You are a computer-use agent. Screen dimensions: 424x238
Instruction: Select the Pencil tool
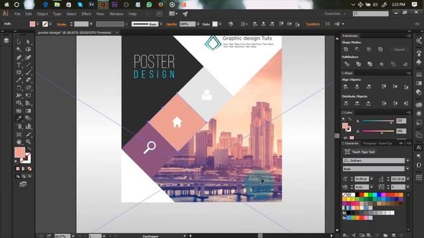click(19, 80)
